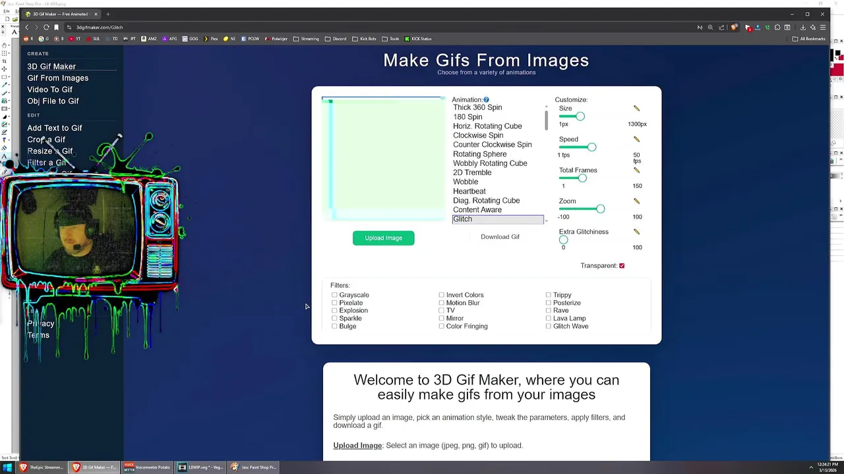Open the Brave Shields icon
844x474 pixels.
(734, 27)
